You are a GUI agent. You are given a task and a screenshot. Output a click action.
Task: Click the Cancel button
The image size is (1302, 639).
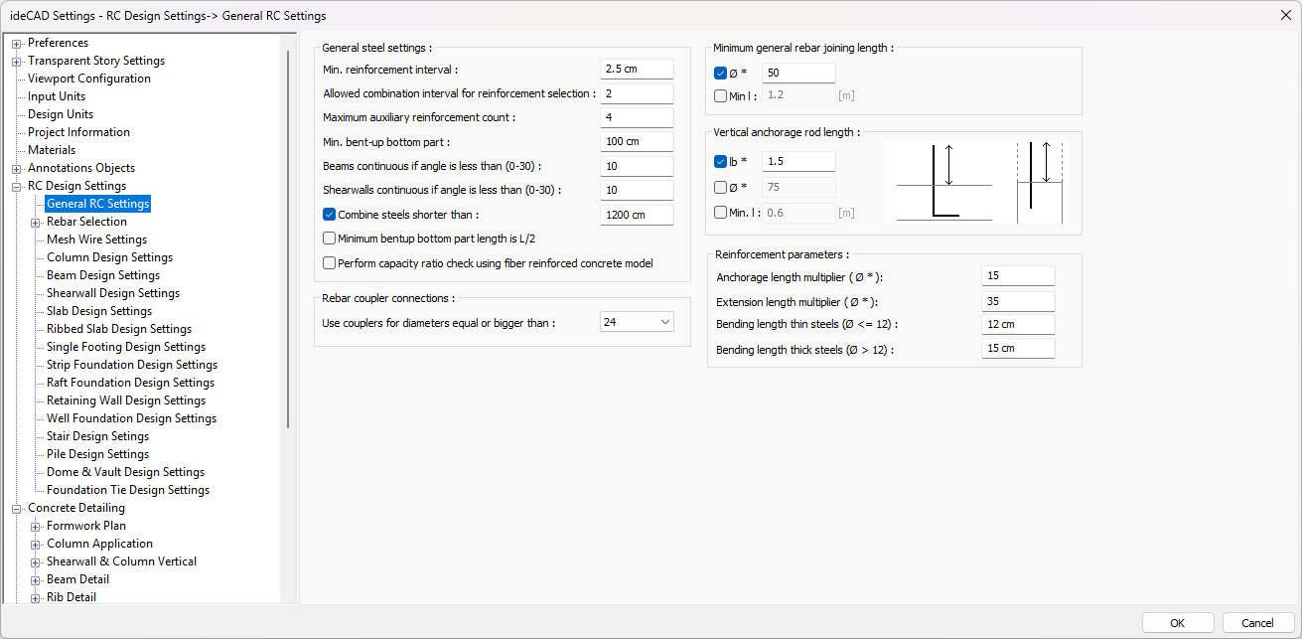click(x=1257, y=623)
